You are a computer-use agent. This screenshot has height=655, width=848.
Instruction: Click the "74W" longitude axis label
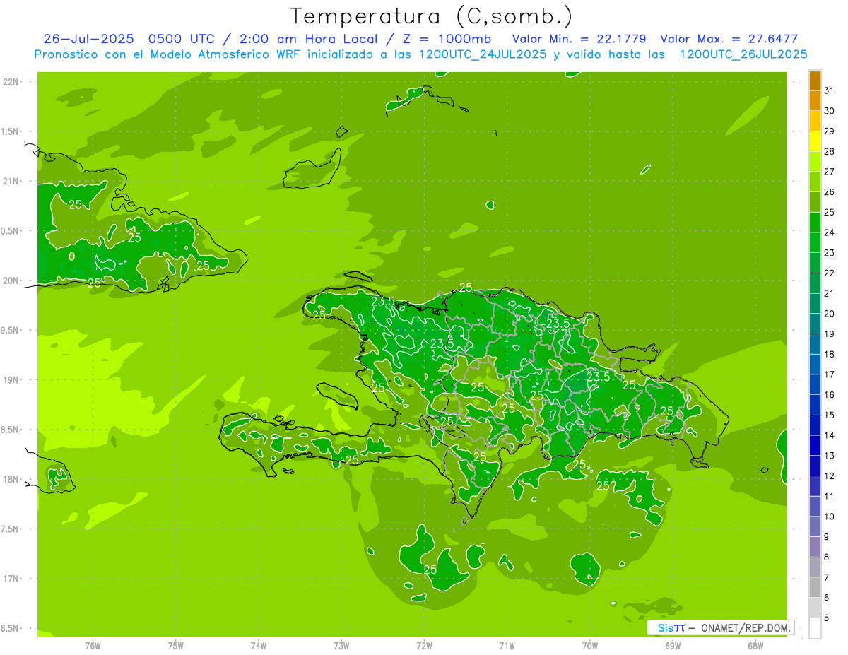tap(259, 646)
